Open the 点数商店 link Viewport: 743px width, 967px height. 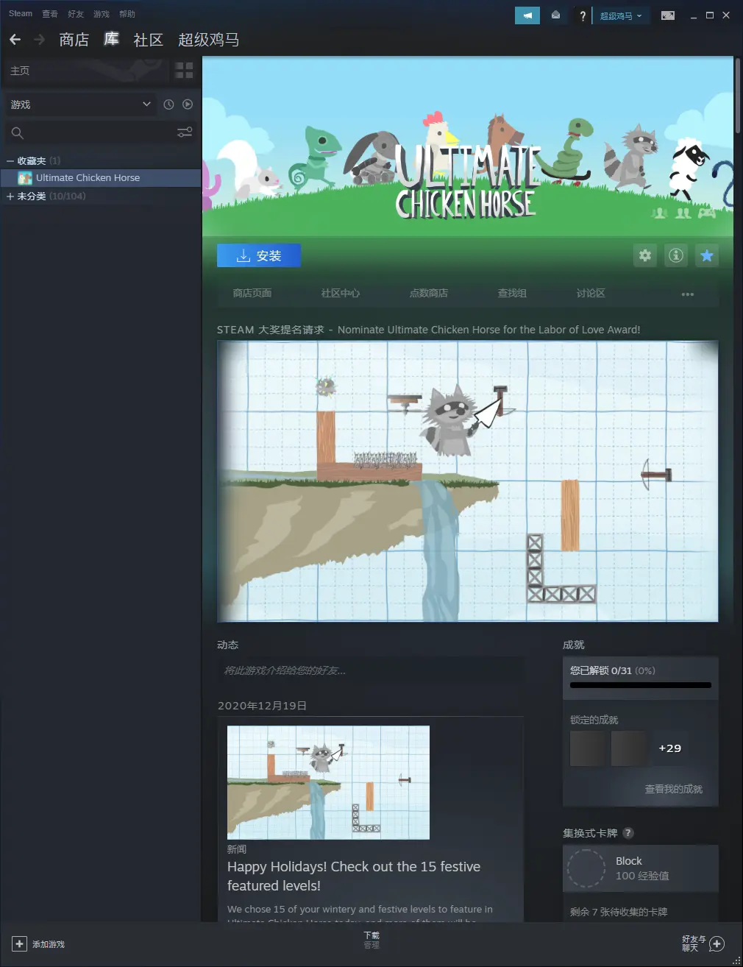click(429, 294)
